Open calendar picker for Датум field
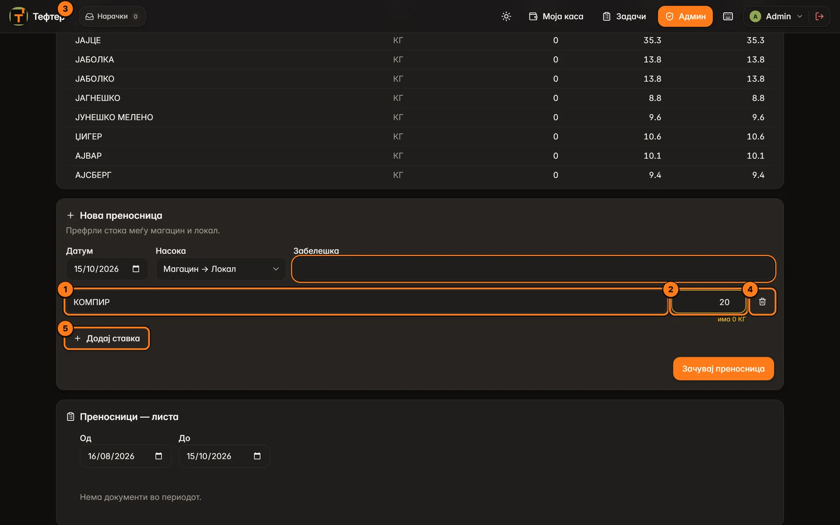Screen dimensions: 840x525 click(136, 269)
